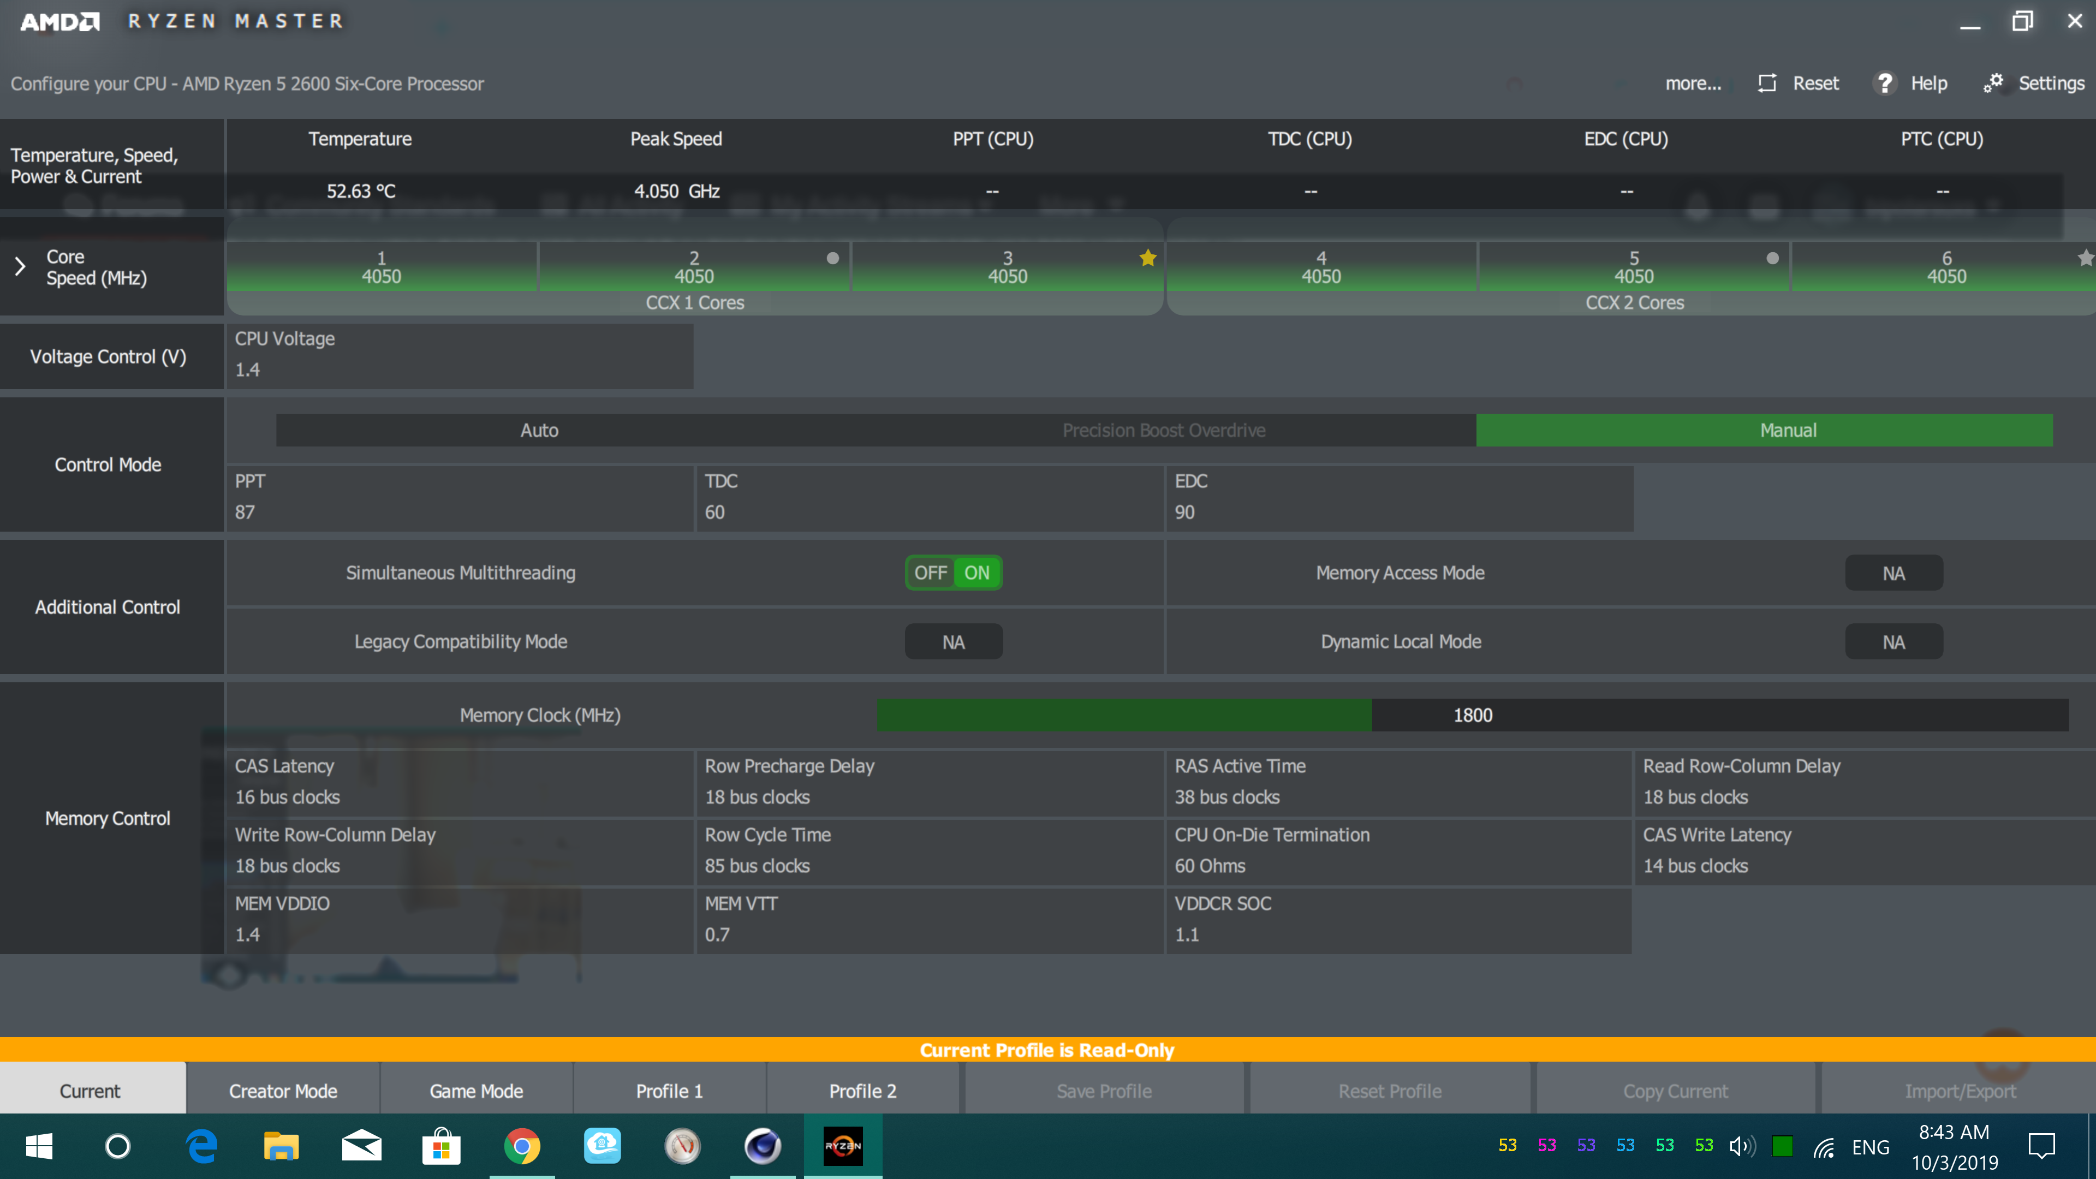The height and width of the screenshot is (1179, 2096).
Task: Click the AMD logo in title bar
Action: point(59,21)
